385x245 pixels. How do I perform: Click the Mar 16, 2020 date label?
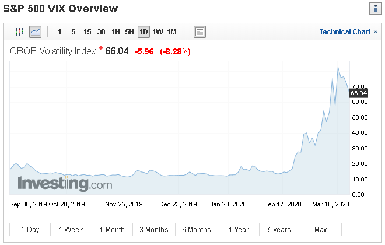click(331, 204)
